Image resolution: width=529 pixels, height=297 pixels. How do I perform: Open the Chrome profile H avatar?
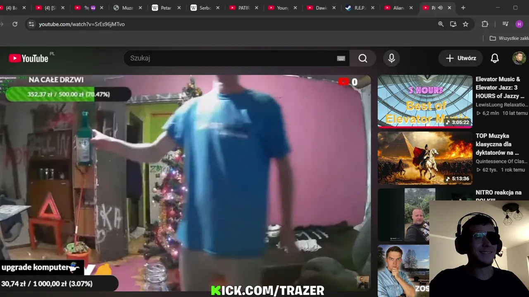[519, 24]
